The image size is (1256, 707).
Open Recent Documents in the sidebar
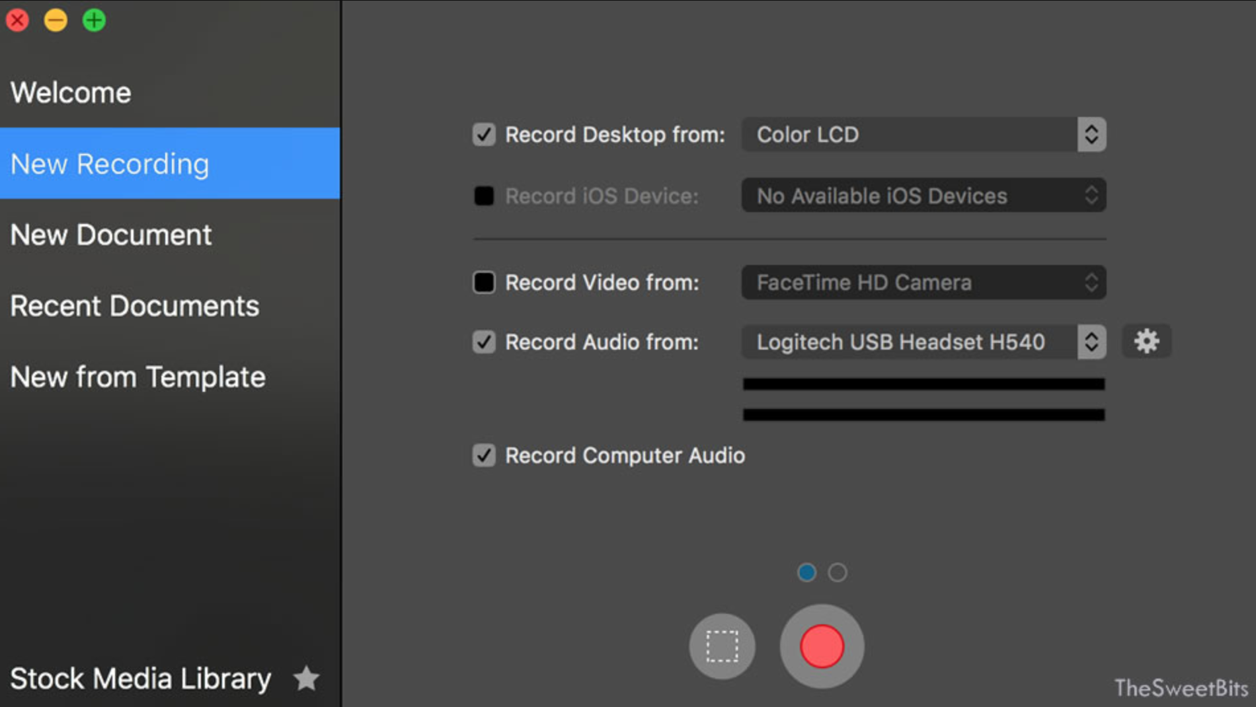pyautogui.click(x=135, y=306)
